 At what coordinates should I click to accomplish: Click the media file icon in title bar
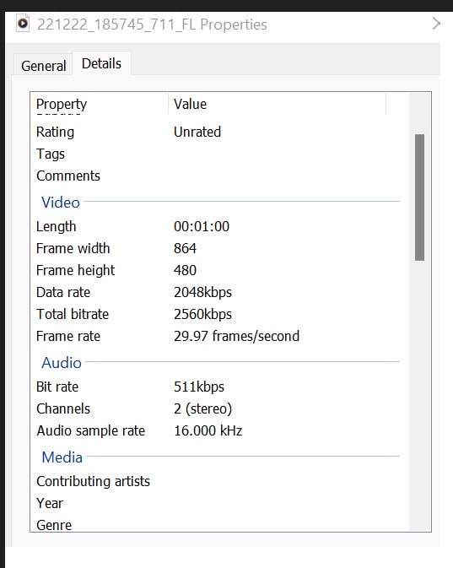[x=23, y=24]
